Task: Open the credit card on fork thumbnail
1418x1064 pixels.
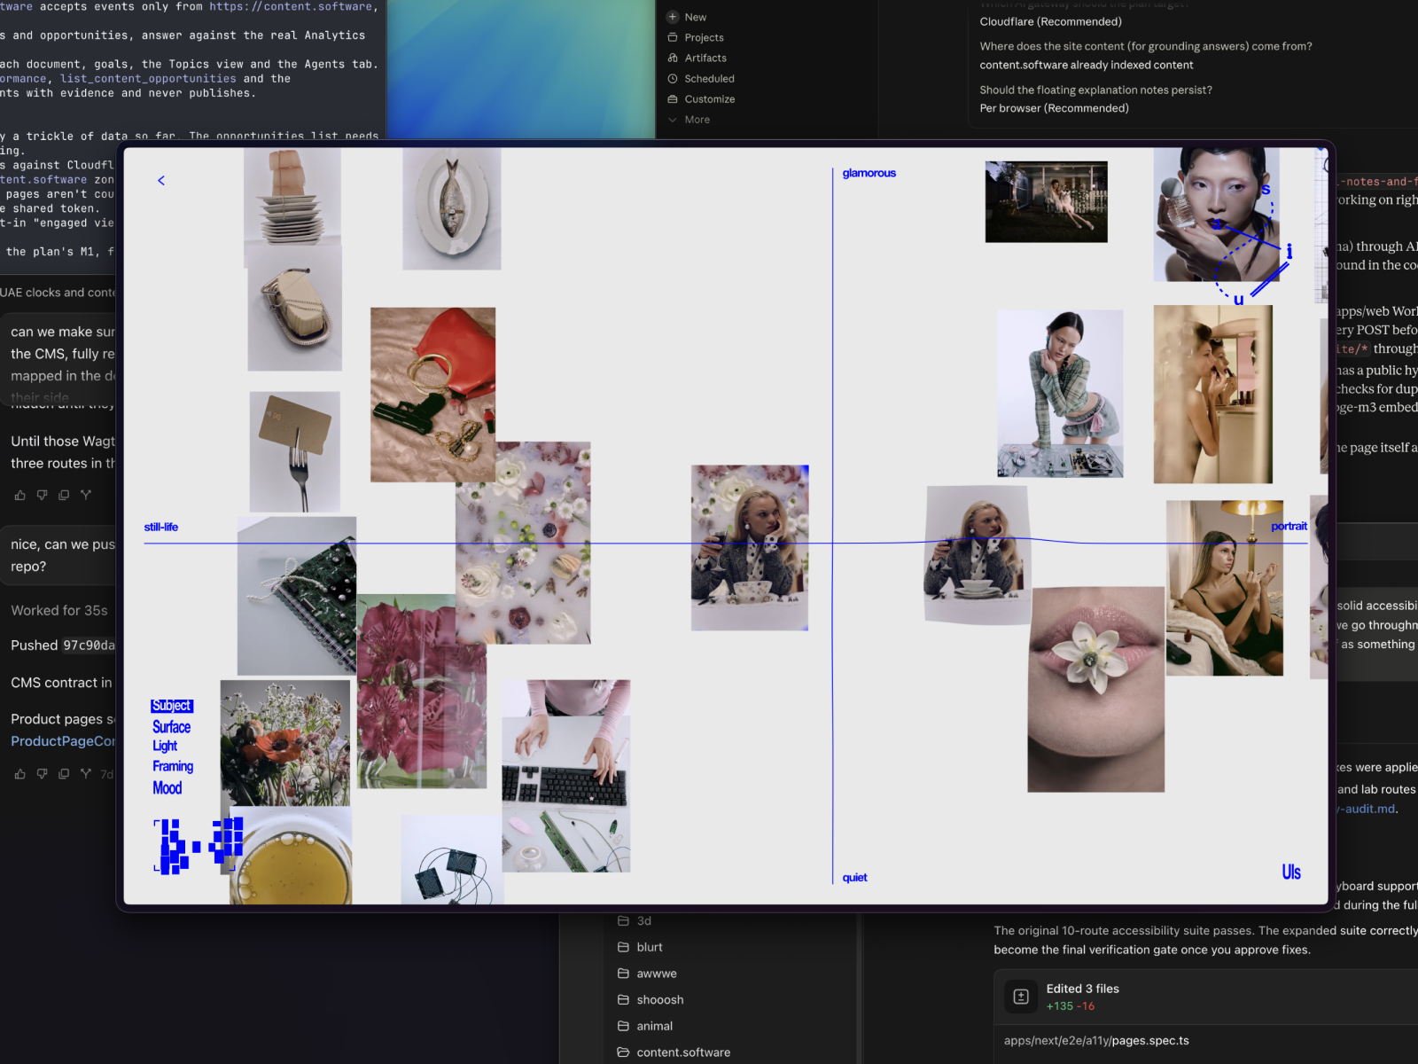Action: coord(295,452)
